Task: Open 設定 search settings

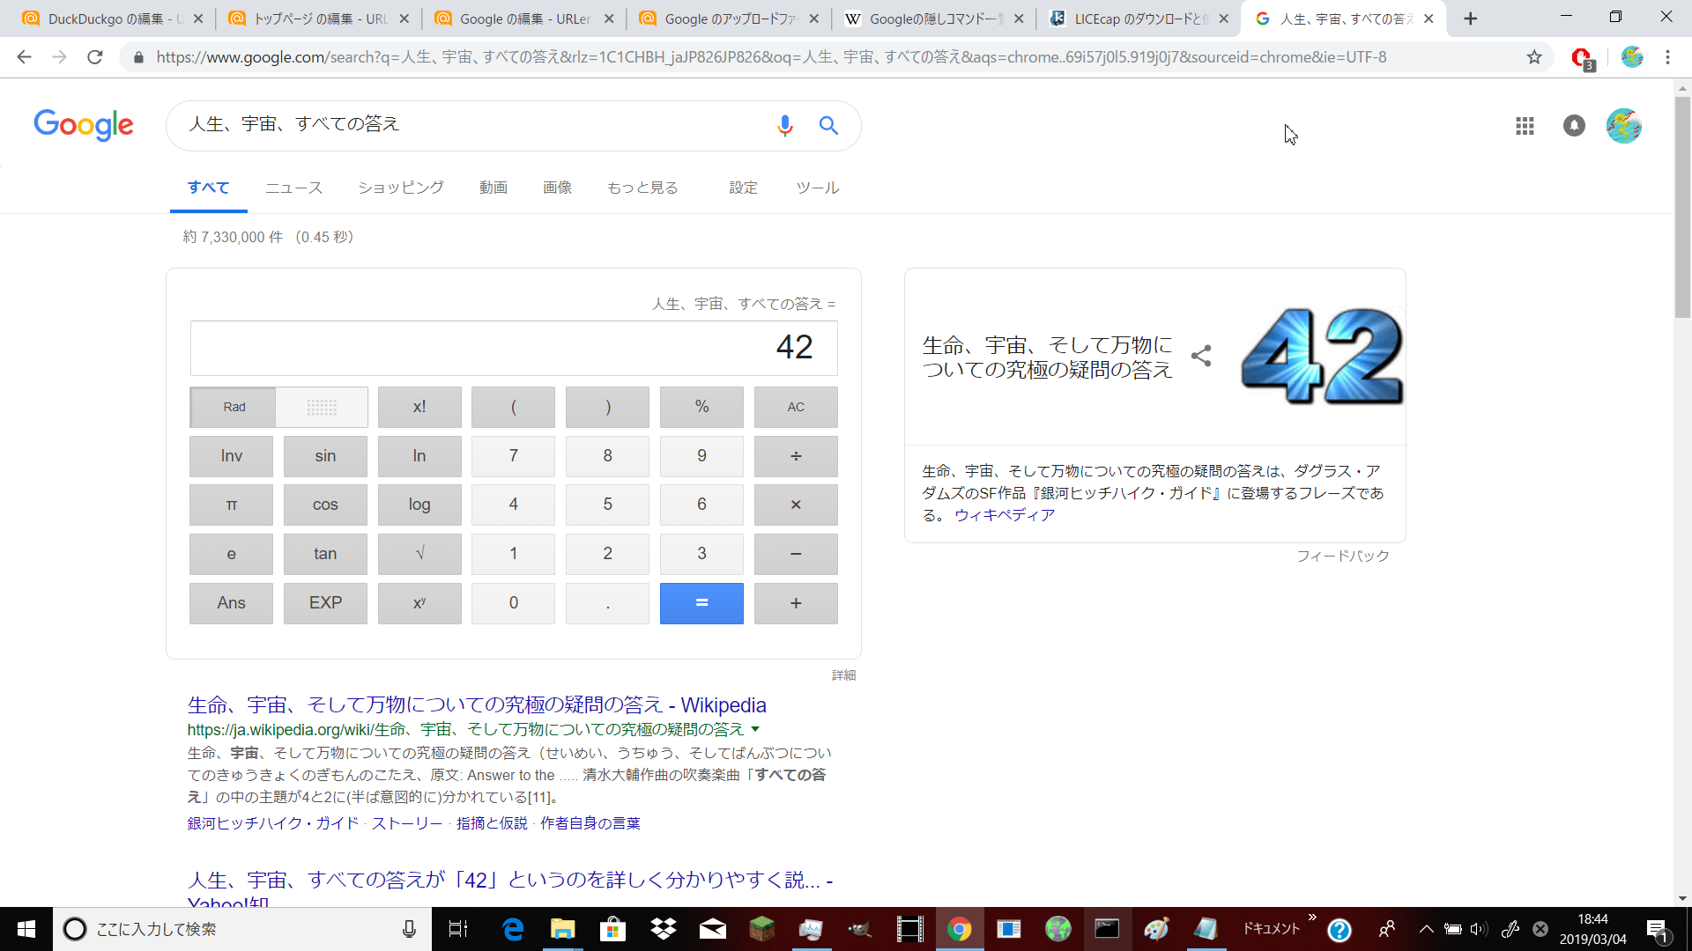Action: click(744, 188)
